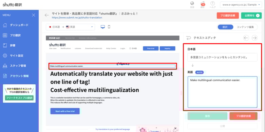Screen dimensions: 265x132
Task: Click the Inquiry button in preview
Action: [167, 48]
